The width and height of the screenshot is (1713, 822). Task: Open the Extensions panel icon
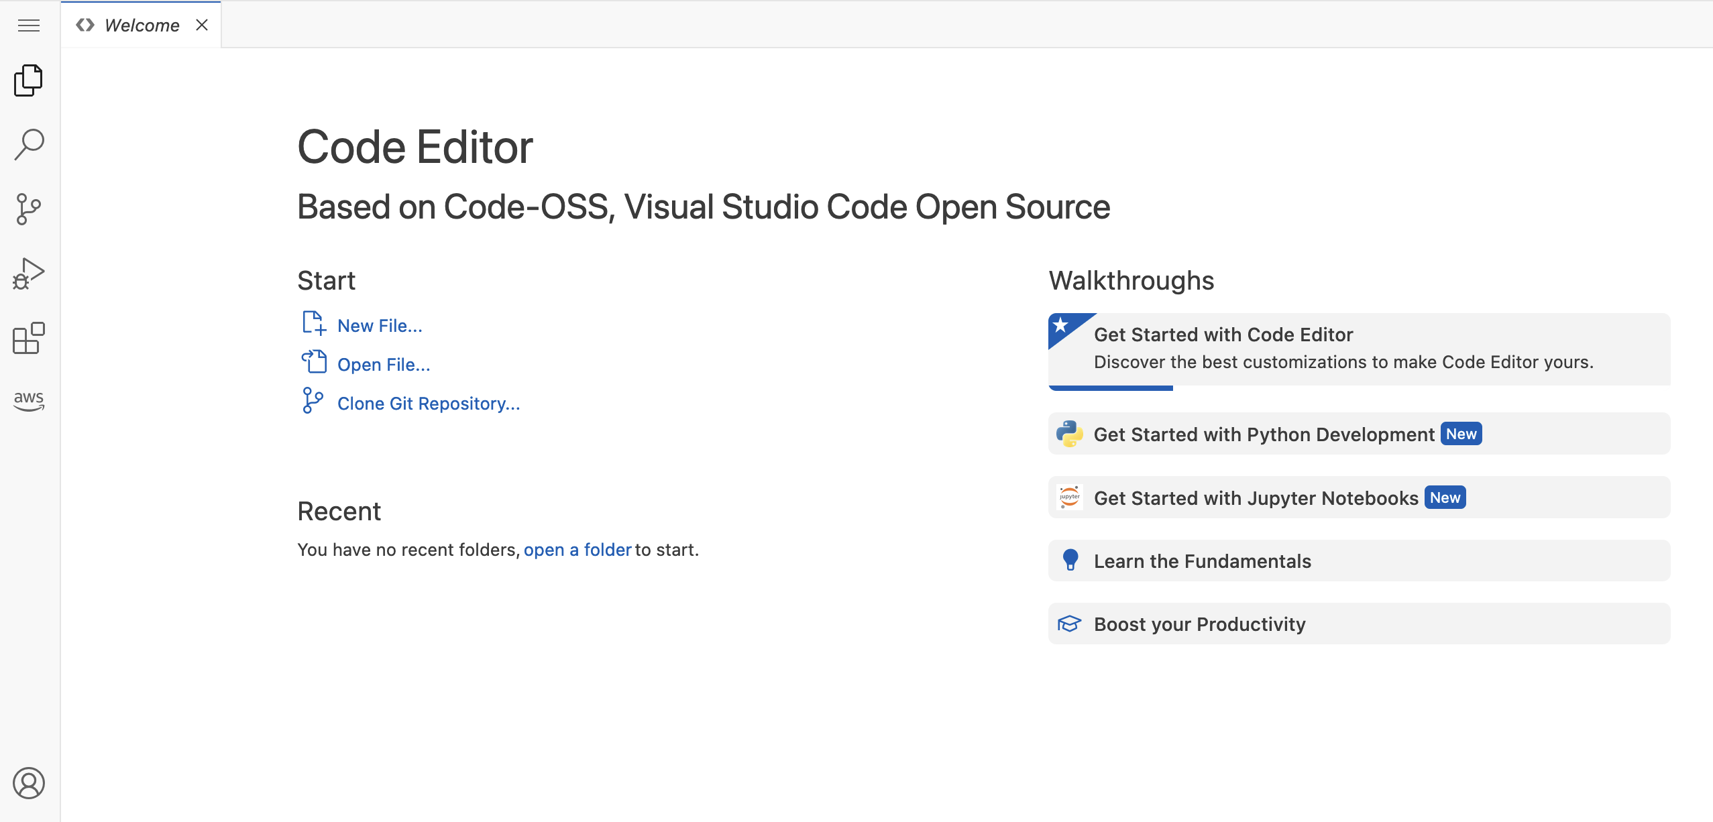30,339
